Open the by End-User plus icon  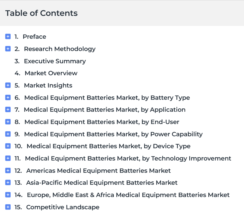pos(8,122)
